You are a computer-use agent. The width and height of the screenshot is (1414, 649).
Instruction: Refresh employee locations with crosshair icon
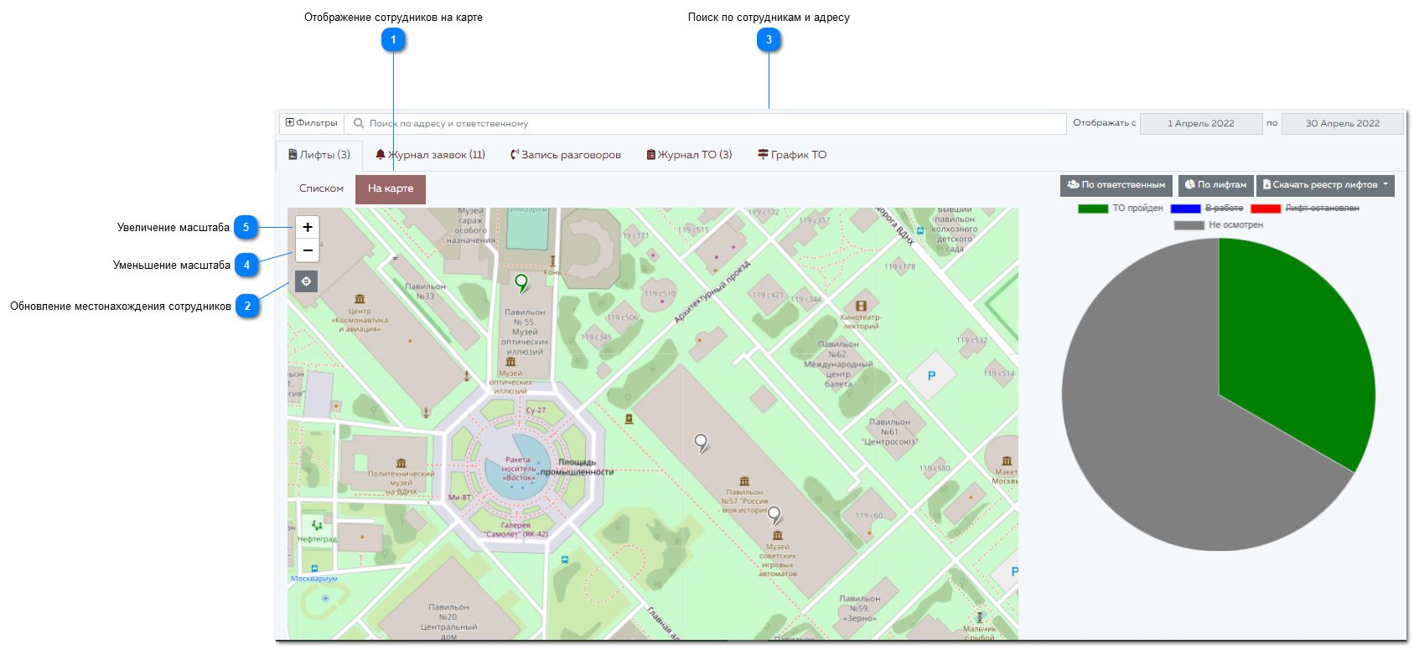306,281
